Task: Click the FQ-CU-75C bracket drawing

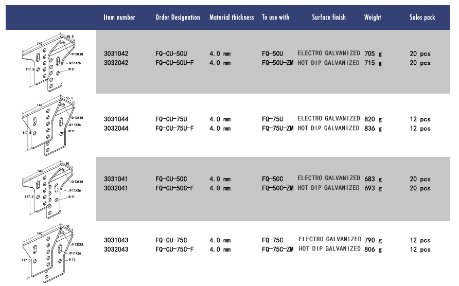Action: click(x=52, y=253)
